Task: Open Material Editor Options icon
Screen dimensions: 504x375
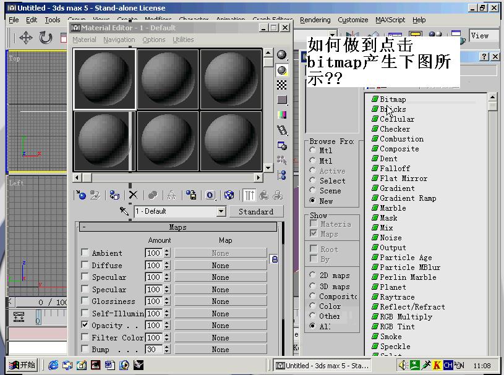Action: [282, 145]
